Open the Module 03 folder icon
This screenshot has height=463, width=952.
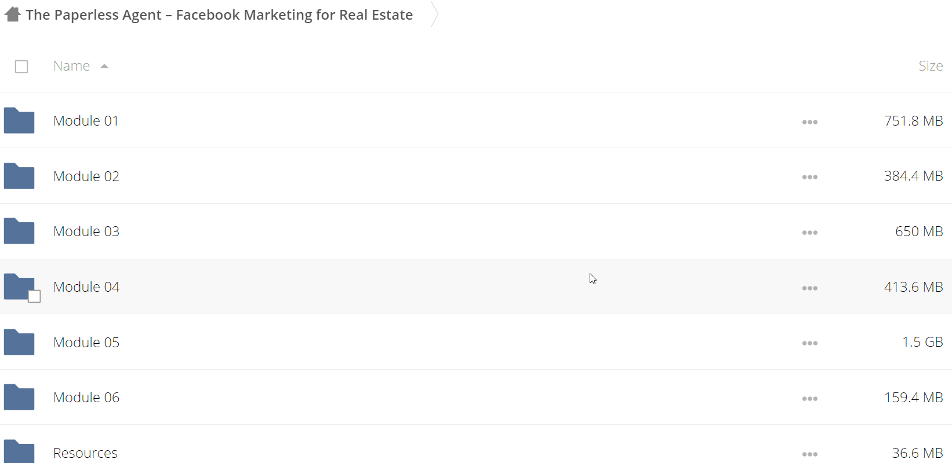19,231
